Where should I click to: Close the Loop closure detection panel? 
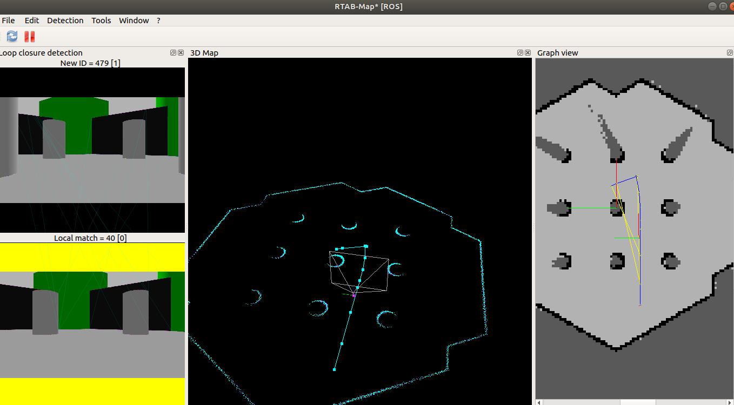(181, 53)
